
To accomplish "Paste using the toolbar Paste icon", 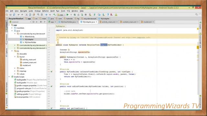I will (34, 15).
